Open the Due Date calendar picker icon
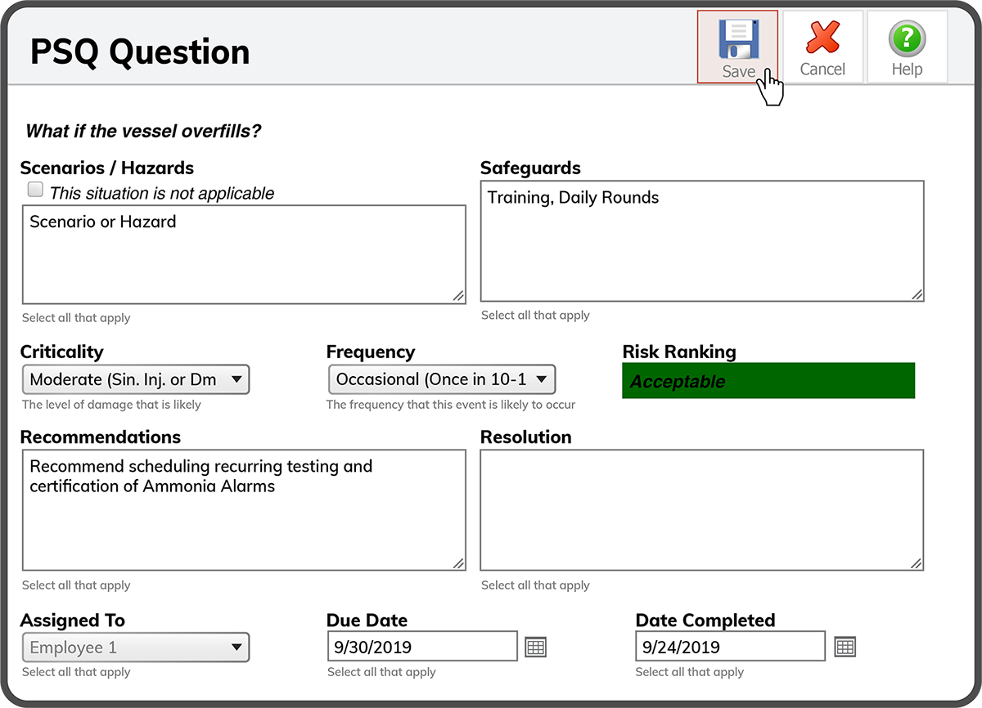This screenshot has height=708, width=982. pos(535,647)
